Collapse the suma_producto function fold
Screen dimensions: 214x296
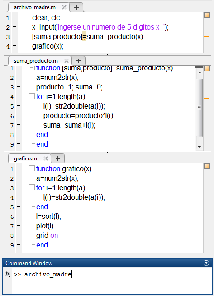point(32,68)
